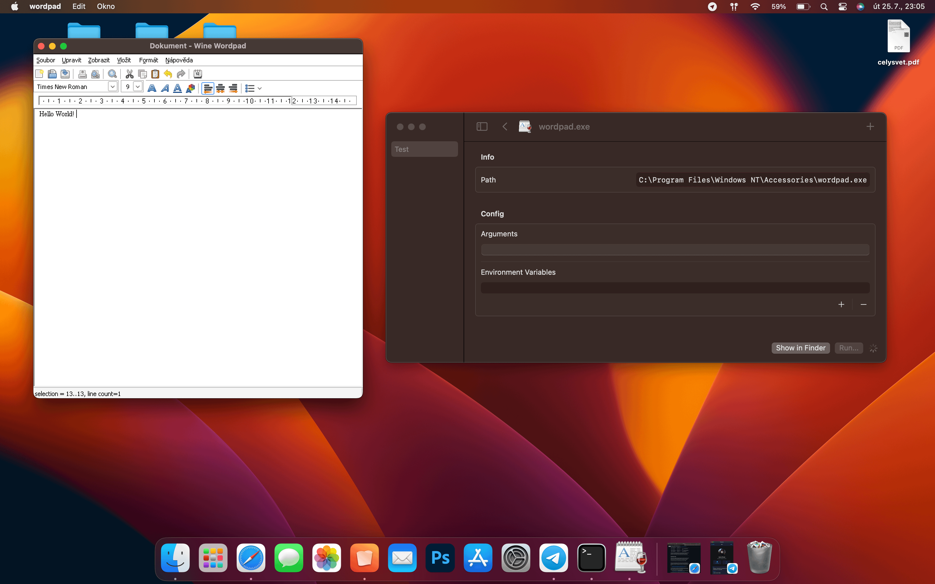935x584 pixels.
Task: Create a new document in Wordpad toolbar
Action: pos(40,74)
